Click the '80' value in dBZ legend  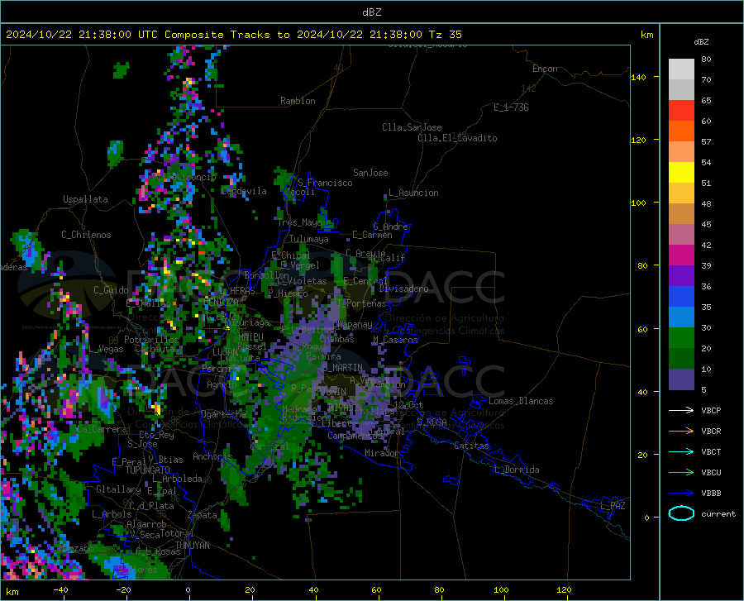pos(706,60)
